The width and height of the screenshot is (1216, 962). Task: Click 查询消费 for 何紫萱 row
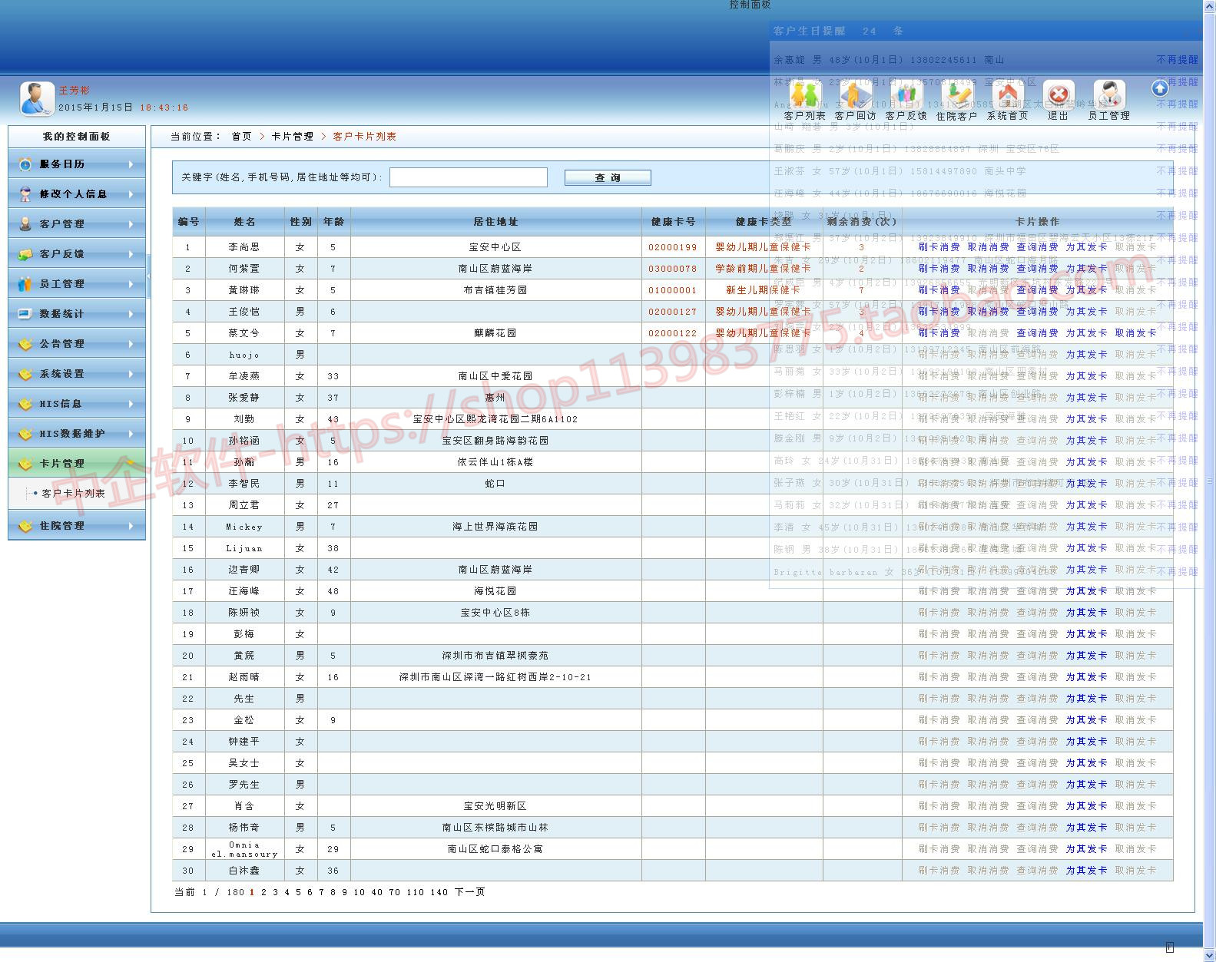[1038, 269]
